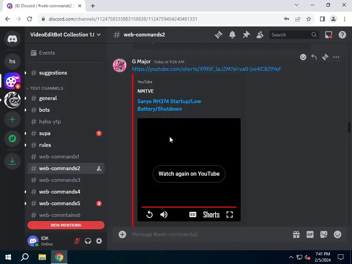This screenshot has height=264, width=352.
Task: Open Windows Start menu
Action: click(x=8, y=257)
